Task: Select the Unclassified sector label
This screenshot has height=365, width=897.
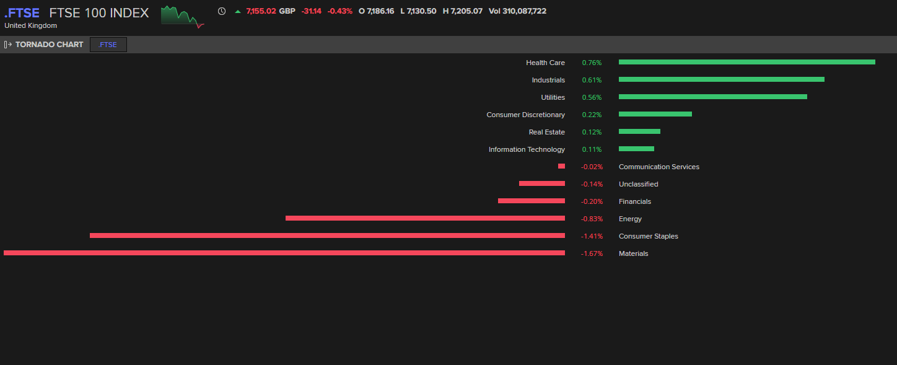Action: click(639, 184)
